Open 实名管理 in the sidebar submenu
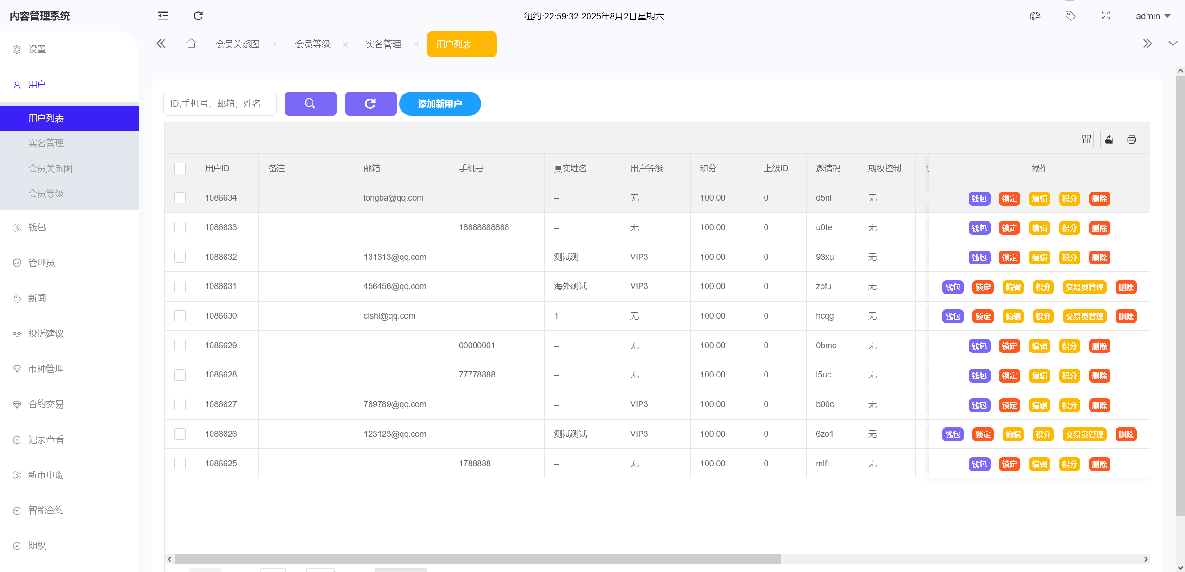The width and height of the screenshot is (1185, 572). tap(46, 144)
